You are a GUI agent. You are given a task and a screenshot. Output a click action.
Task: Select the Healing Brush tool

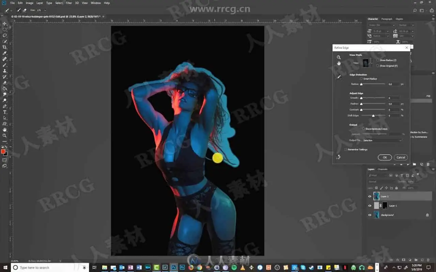(x=5, y=59)
